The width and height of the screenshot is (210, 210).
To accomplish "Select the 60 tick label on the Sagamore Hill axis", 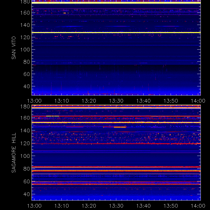I will tap(27, 181).
